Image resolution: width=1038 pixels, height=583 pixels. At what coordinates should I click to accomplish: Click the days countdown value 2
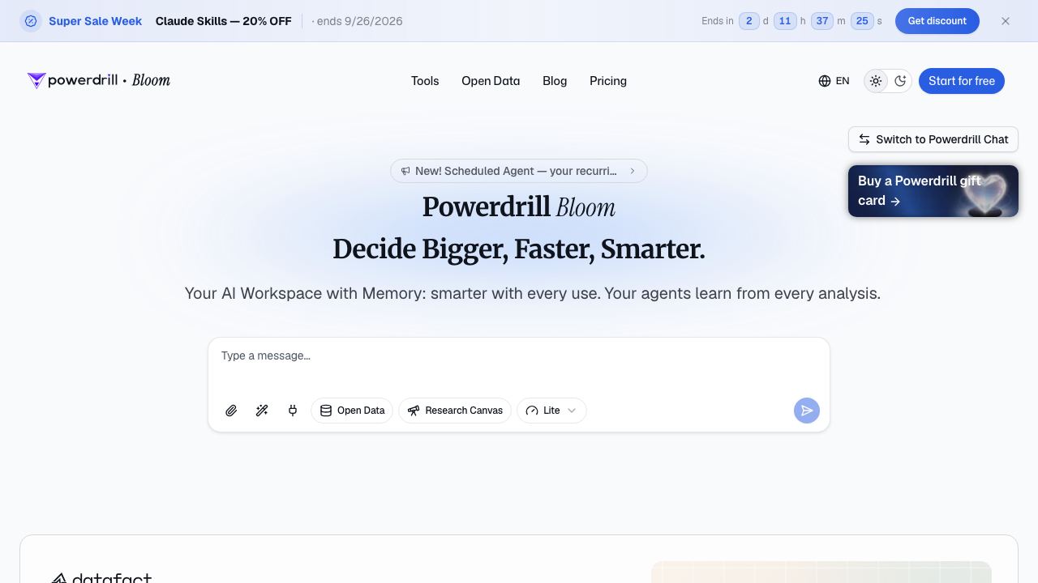tap(748, 21)
